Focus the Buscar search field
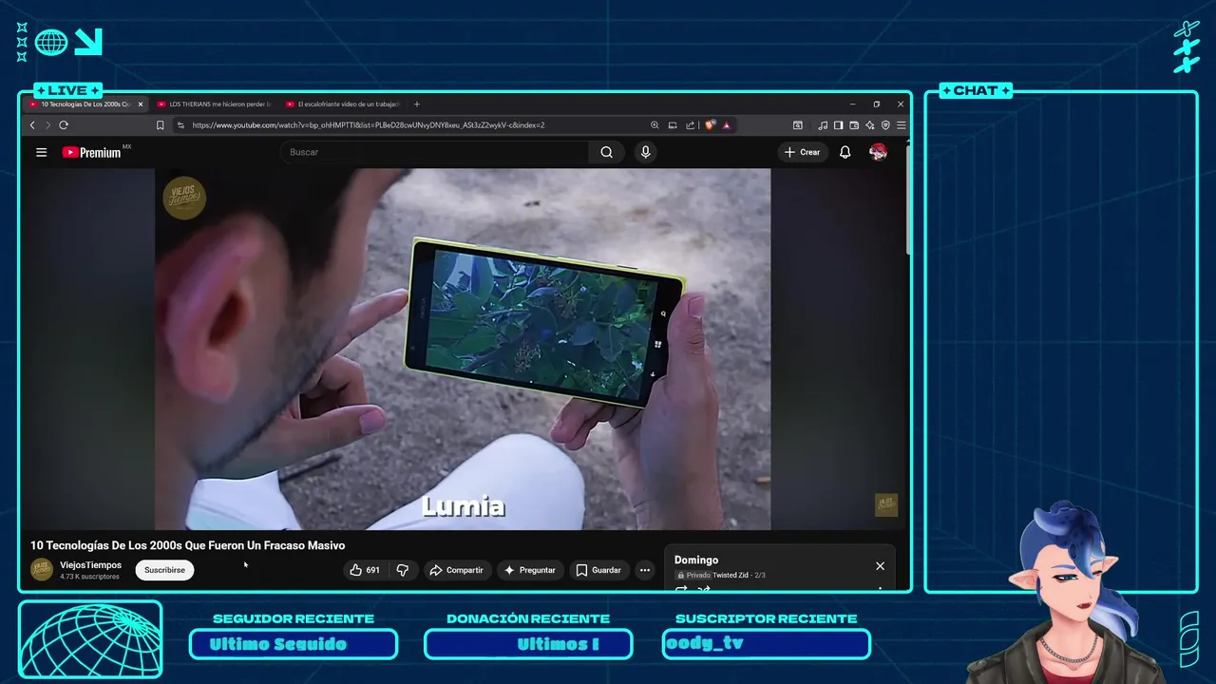Screen dimensions: 1216x684 [x=435, y=152]
